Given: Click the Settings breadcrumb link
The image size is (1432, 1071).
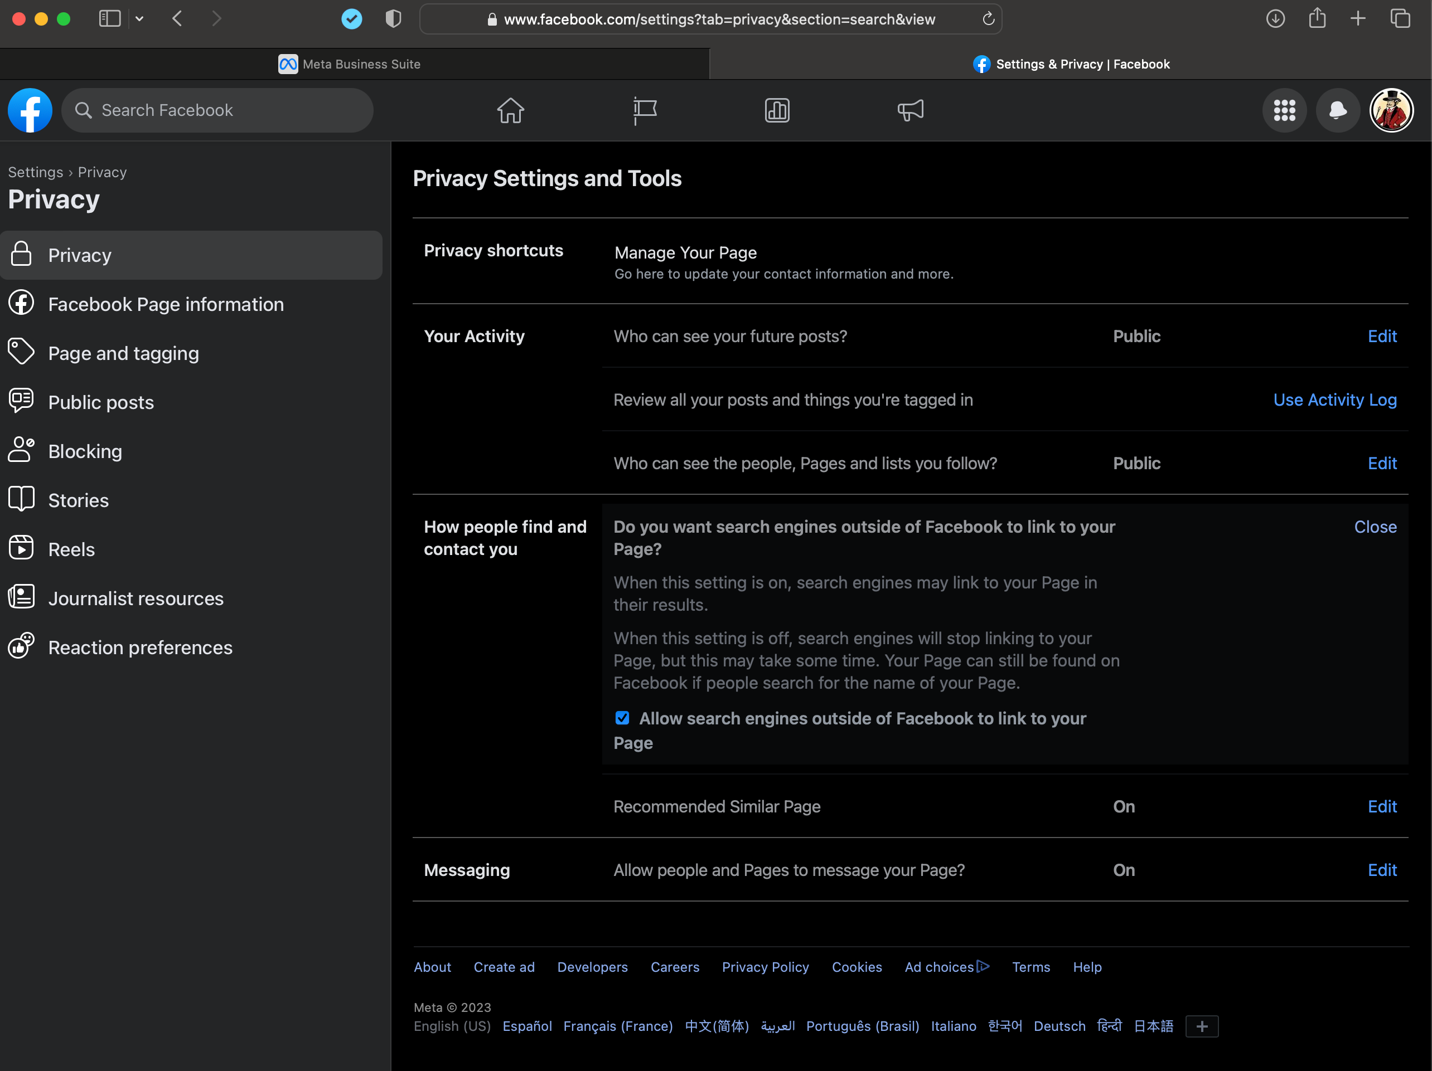Looking at the screenshot, I should [x=35, y=172].
